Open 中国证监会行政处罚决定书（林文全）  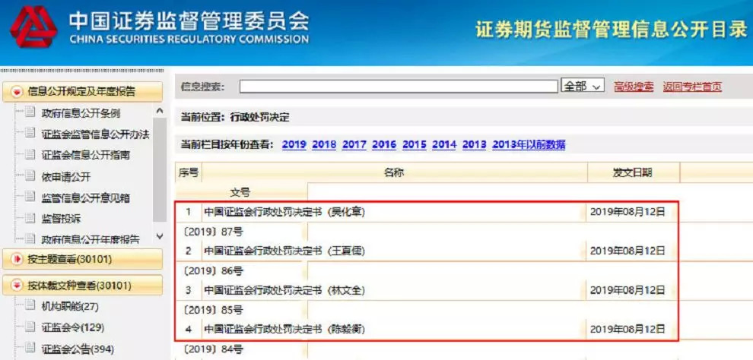pos(284,290)
